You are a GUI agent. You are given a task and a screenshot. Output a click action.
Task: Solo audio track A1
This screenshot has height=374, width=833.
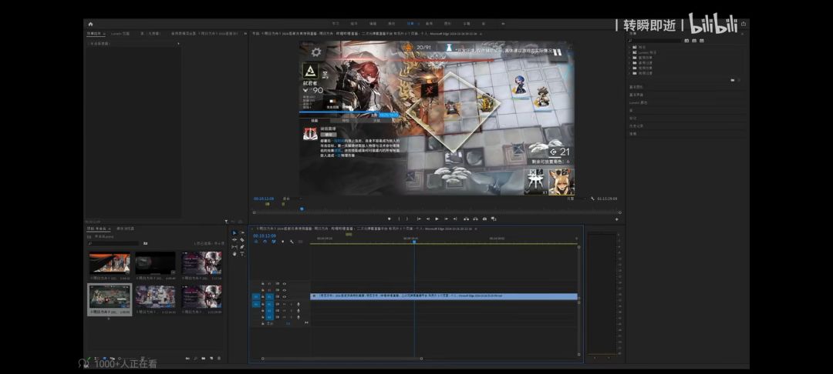pyautogui.click(x=291, y=304)
